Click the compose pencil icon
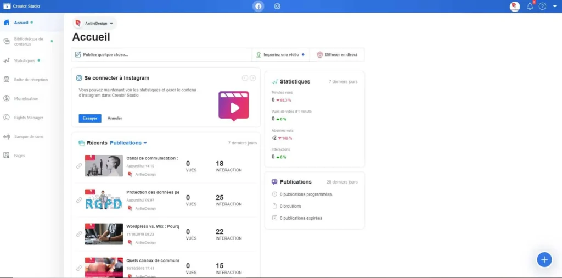 (78, 55)
